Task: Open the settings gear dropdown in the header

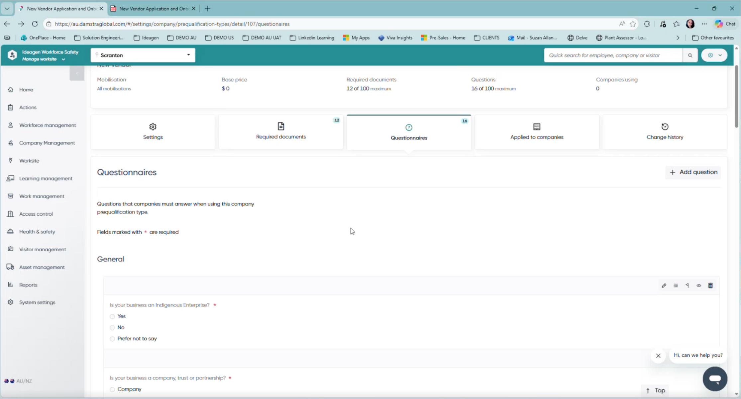Action: 714,55
